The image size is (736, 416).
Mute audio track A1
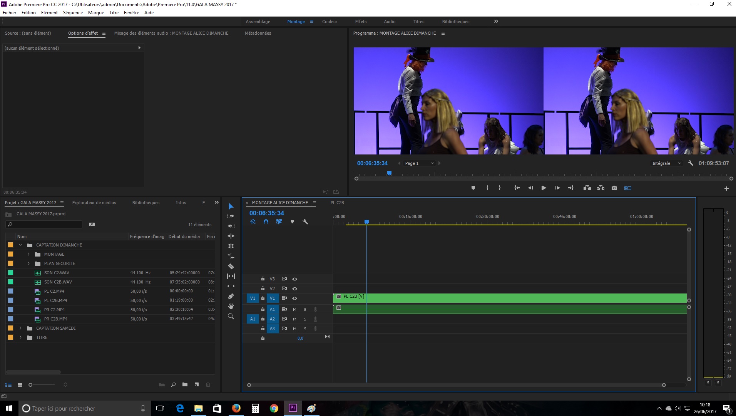click(294, 309)
